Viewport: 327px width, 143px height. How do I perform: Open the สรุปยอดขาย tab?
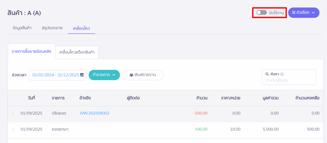coord(52,28)
